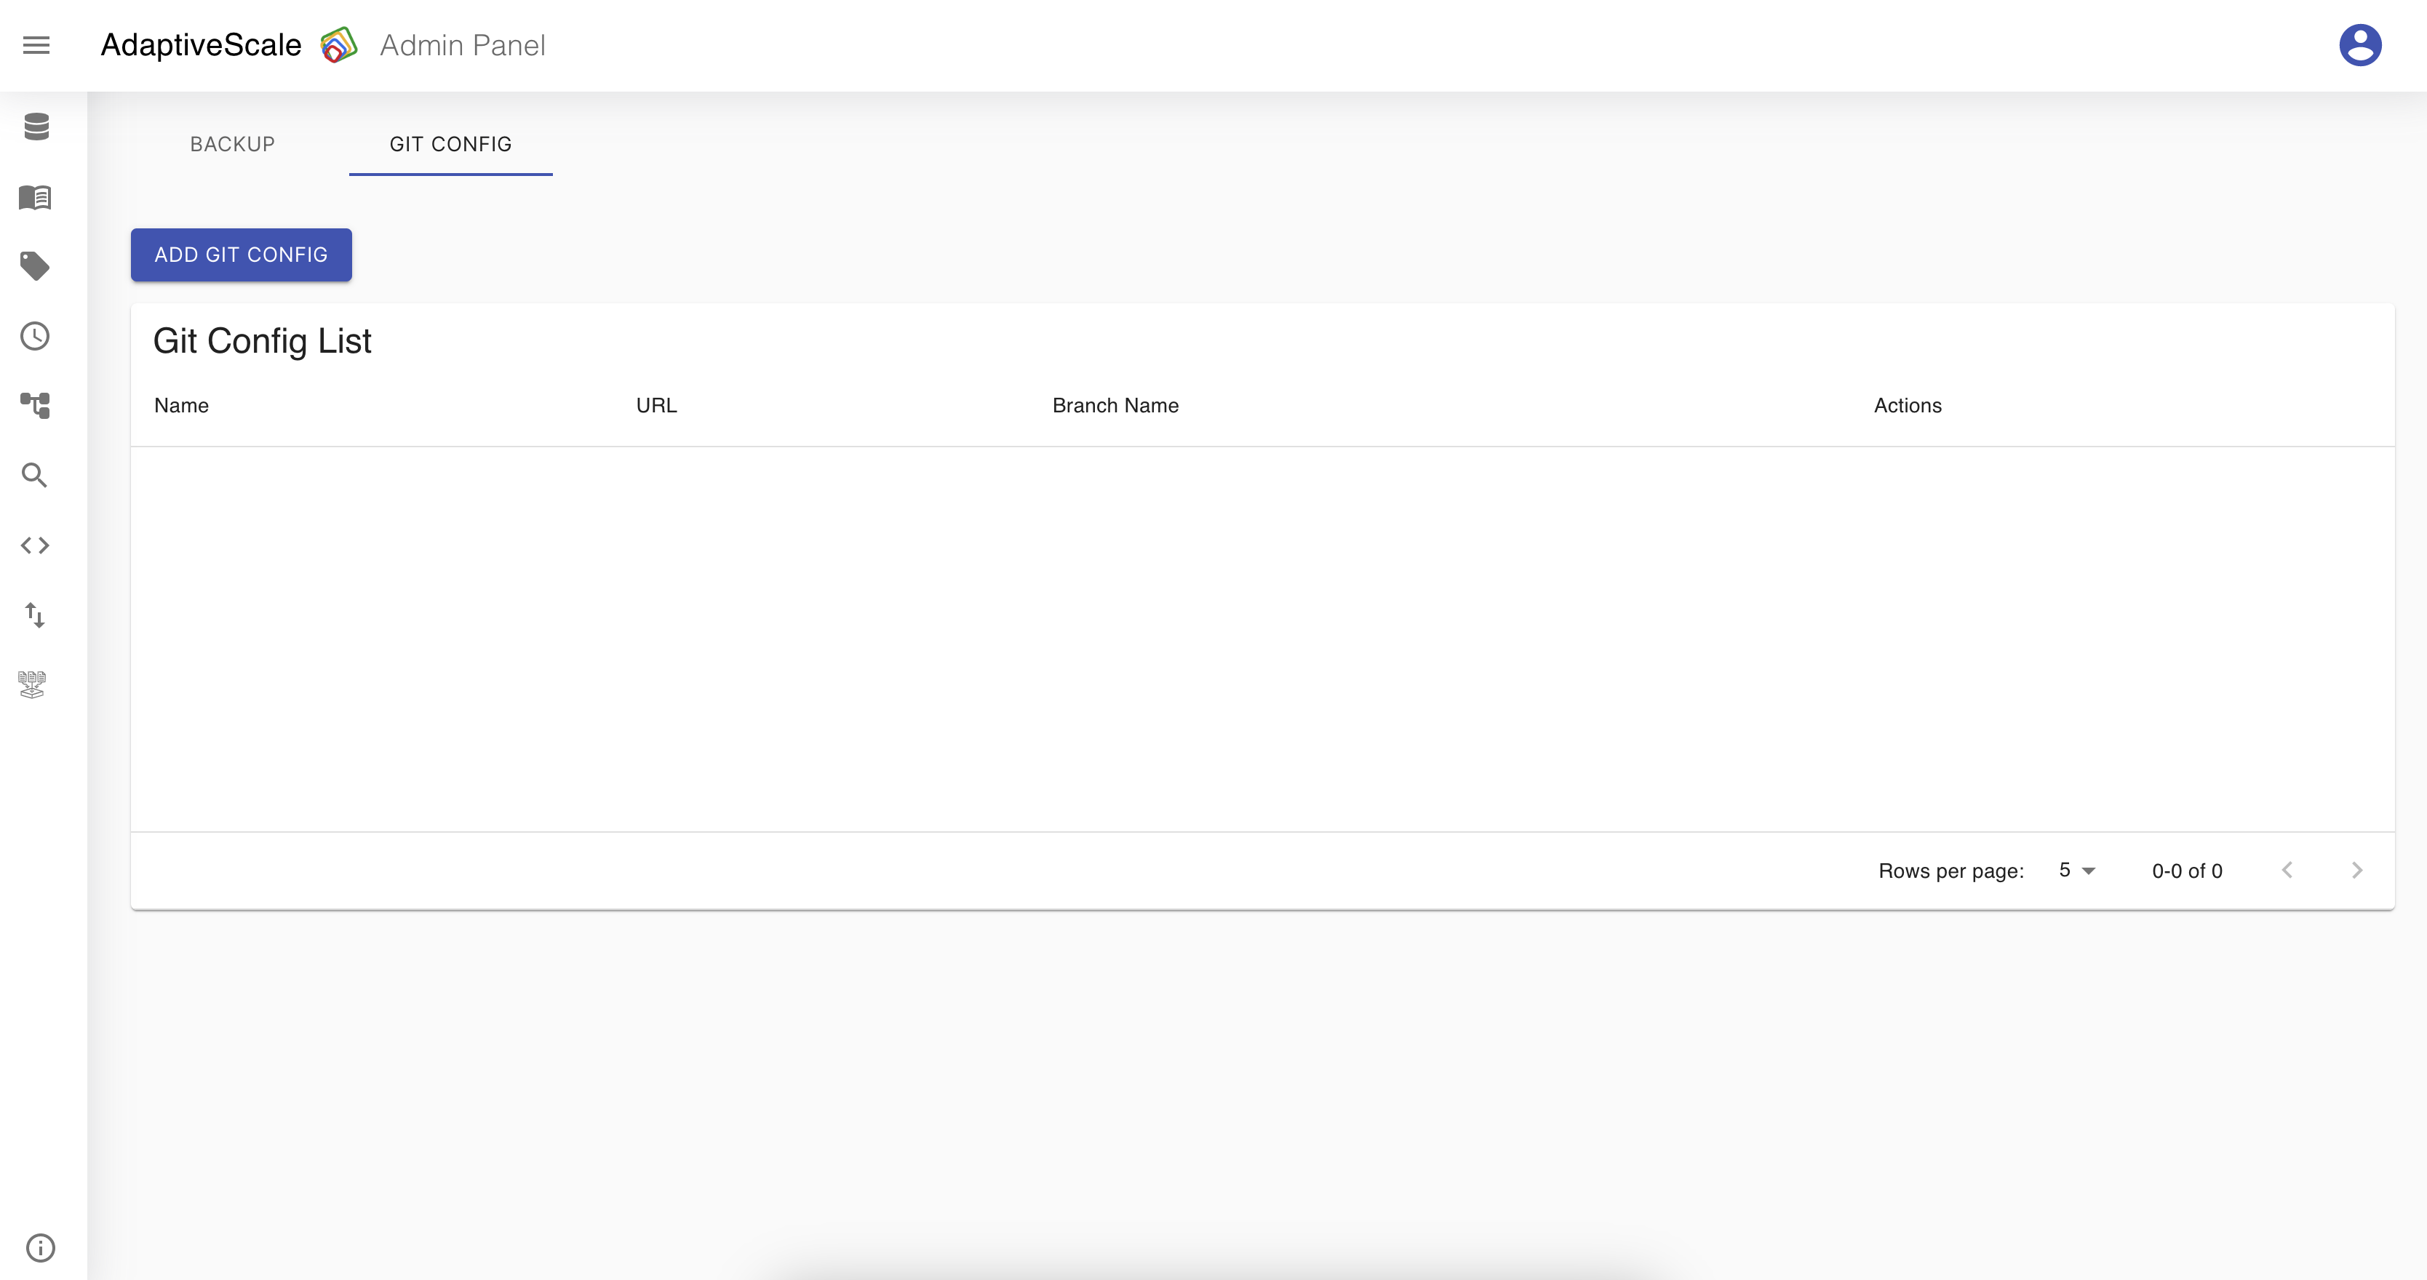Open the magnifier search sidebar icon

pyautogui.click(x=35, y=476)
